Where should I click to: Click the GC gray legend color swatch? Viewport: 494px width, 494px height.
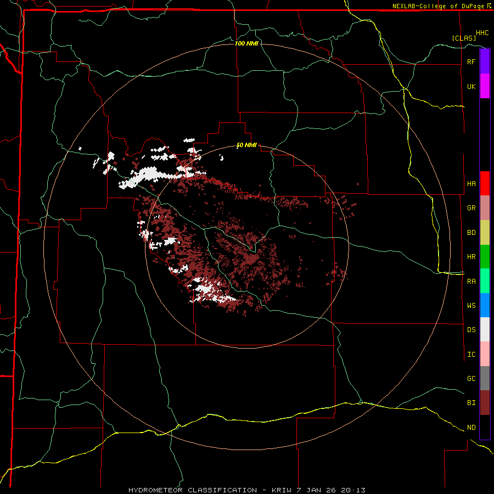coord(485,378)
